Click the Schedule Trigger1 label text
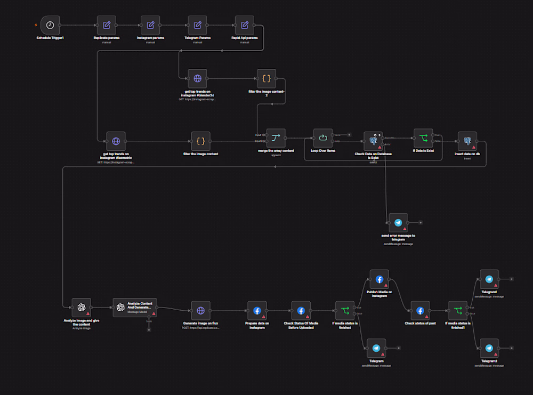This screenshot has width=533, height=395. pos(50,38)
